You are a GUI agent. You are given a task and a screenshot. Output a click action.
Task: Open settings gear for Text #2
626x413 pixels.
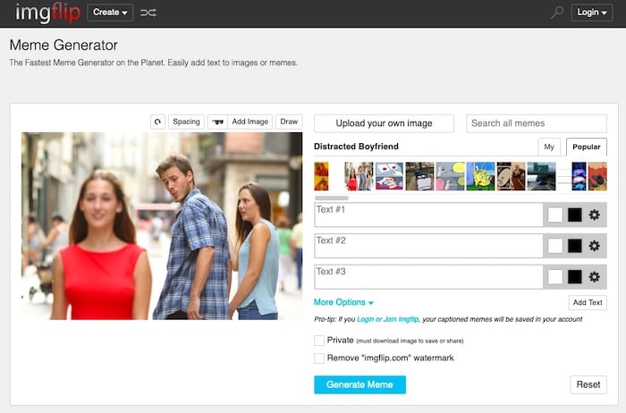click(594, 246)
